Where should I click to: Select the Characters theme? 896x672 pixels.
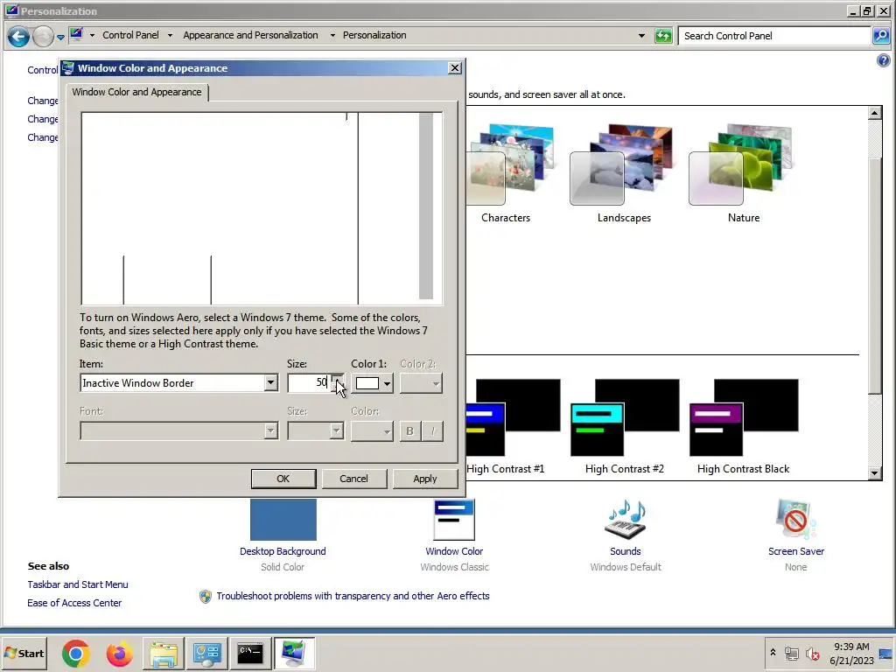click(x=510, y=173)
